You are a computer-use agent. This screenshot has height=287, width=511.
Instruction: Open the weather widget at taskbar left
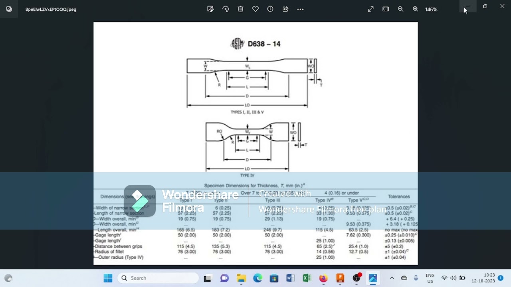tap(8, 278)
